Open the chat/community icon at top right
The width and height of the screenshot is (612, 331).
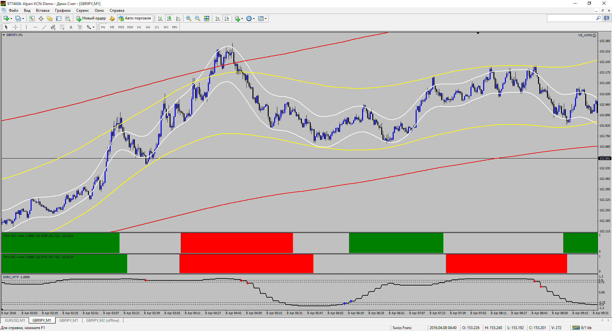(x=607, y=18)
